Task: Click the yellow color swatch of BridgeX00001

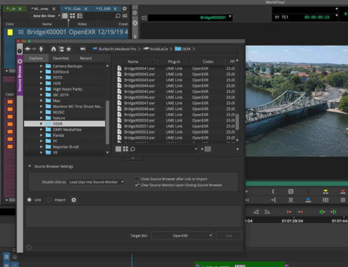Action: pos(10,32)
